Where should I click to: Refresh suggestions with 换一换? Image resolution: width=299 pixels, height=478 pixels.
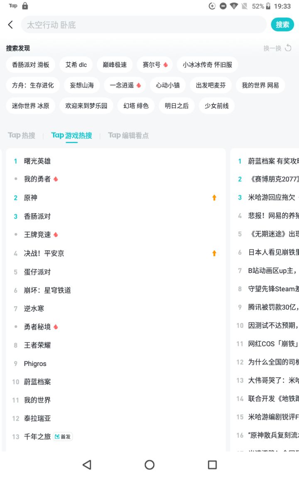tap(277, 48)
